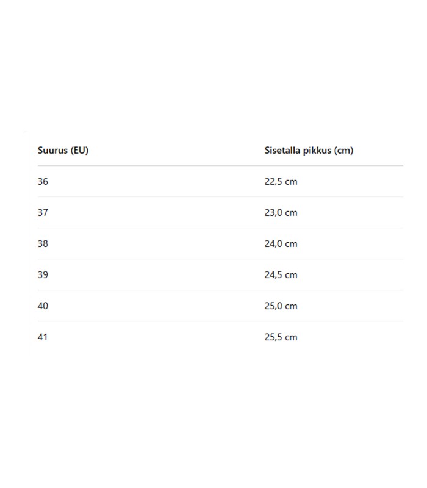Select the 25,0 cm insole length

(281, 306)
